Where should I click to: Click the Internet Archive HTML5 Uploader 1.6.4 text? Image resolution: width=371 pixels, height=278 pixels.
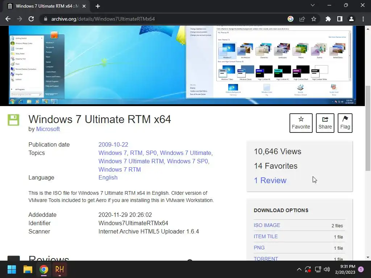click(x=149, y=231)
